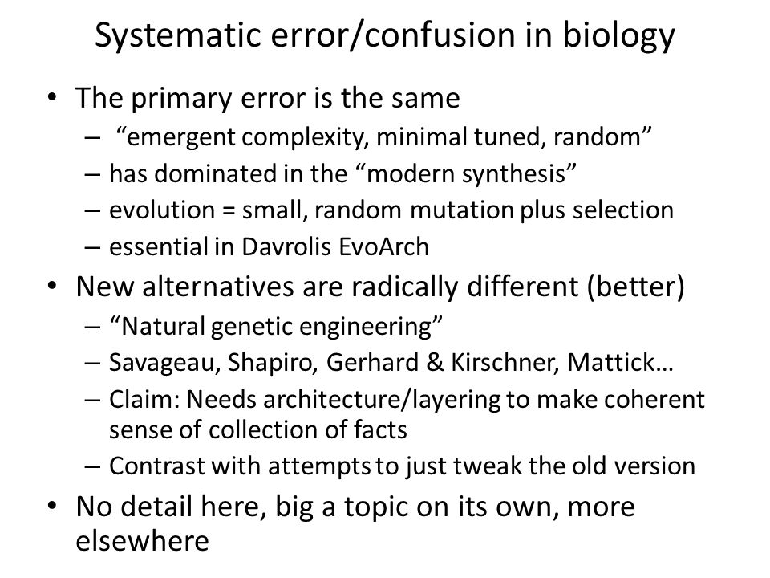The image size is (770, 578).
Task: Select the 'Contrast with attempts to just tweak' line
Action: point(402,466)
